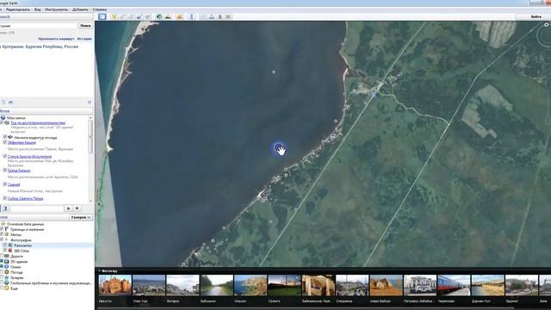Uncheck the Grand Canyon placemark checkbox

(5, 170)
